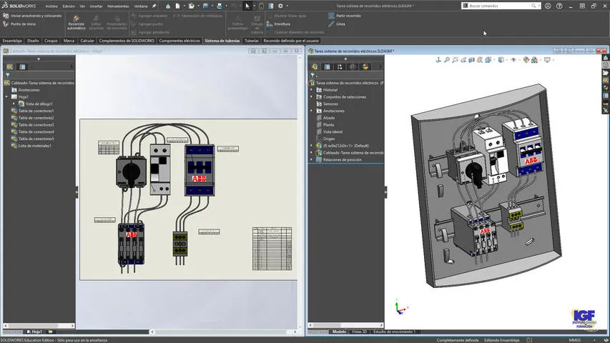Viewport: 610px width, 343px height.
Task: Expand Hoja1 node in drawing tree
Action: [6, 97]
